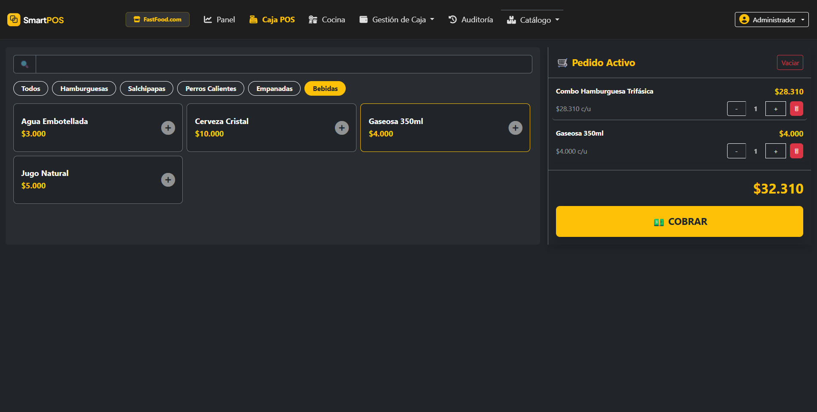817x412 pixels.
Task: Remove Gaseosa 350ml from order with trash icon
Action: 796,151
